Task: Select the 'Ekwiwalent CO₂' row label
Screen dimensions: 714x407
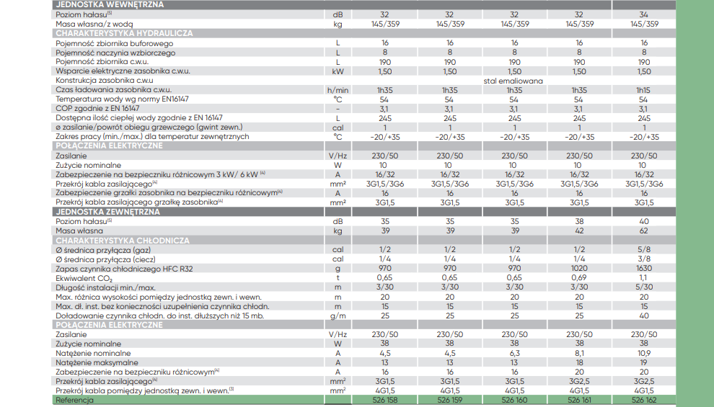Action: tap(86, 278)
